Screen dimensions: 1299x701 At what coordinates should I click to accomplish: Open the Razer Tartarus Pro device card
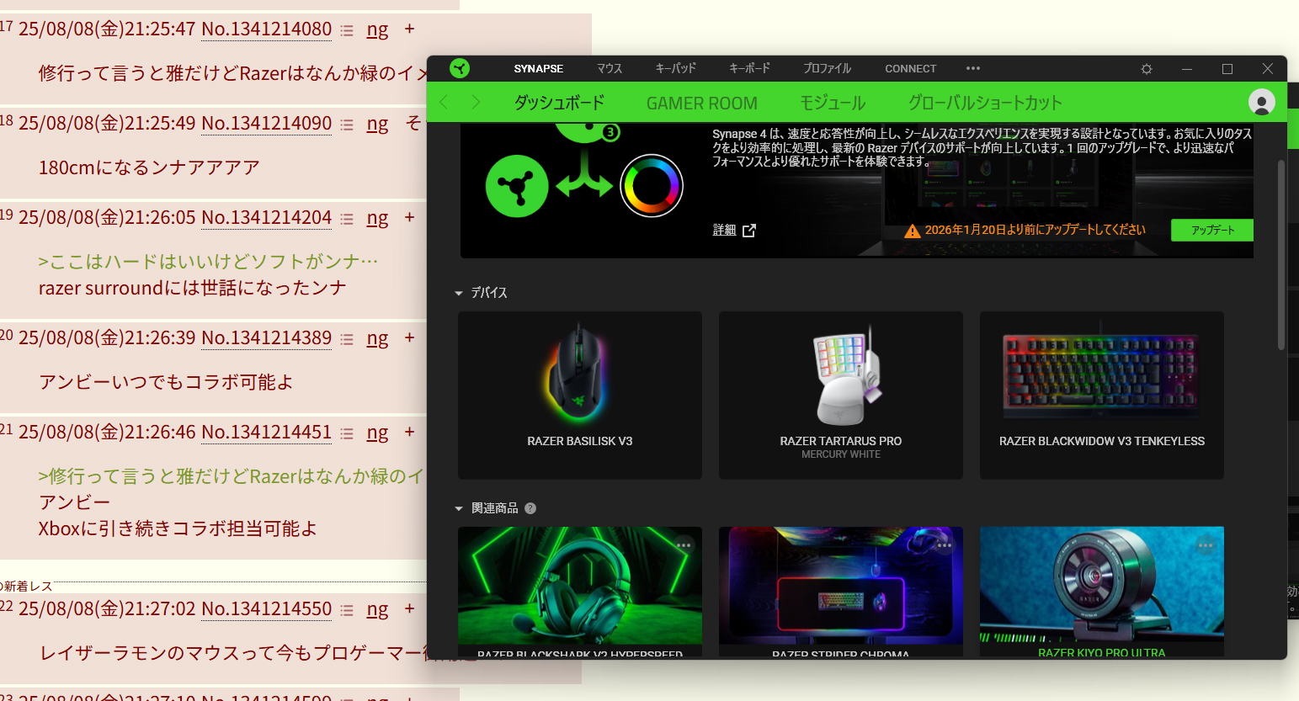pyautogui.click(x=841, y=396)
